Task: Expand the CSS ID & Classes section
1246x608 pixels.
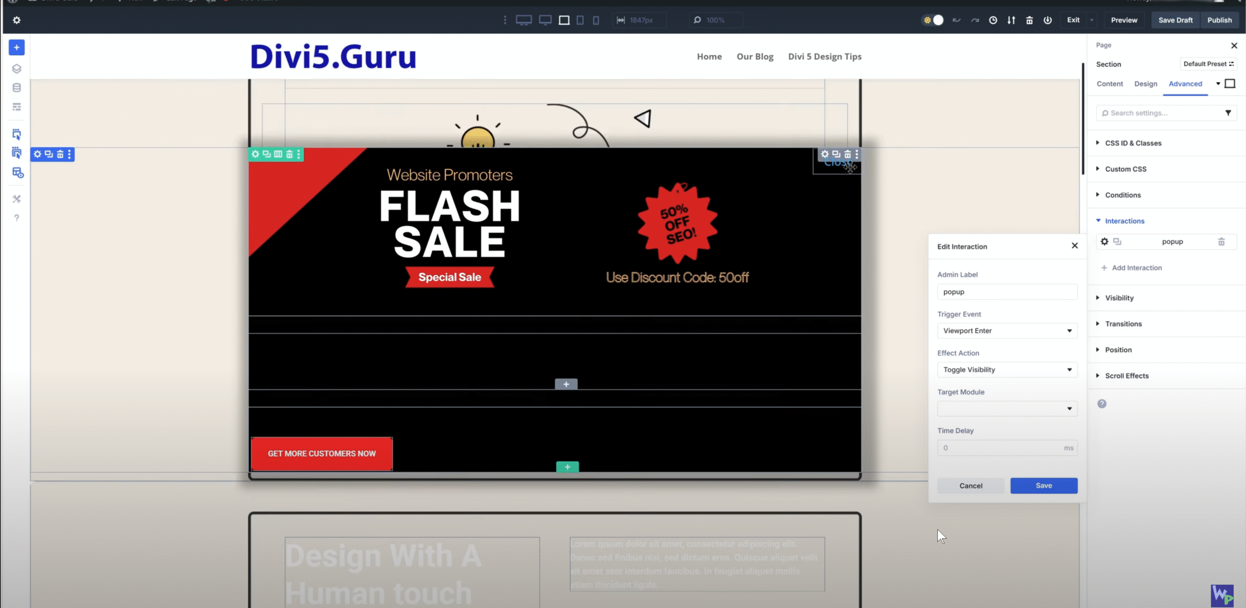Action: coord(1133,143)
